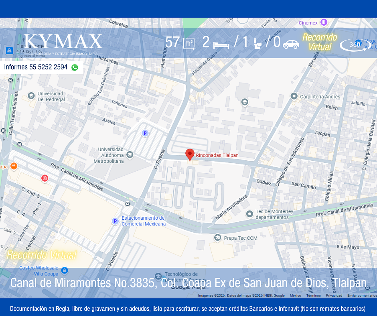Click the Colegio de San Ildefonso street label
The width and height of the screenshot is (377, 316).
[290, 162]
